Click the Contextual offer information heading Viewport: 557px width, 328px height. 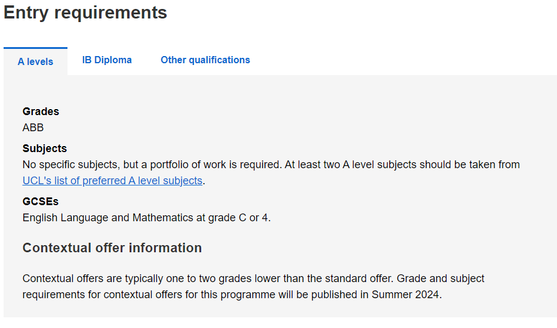coord(112,247)
